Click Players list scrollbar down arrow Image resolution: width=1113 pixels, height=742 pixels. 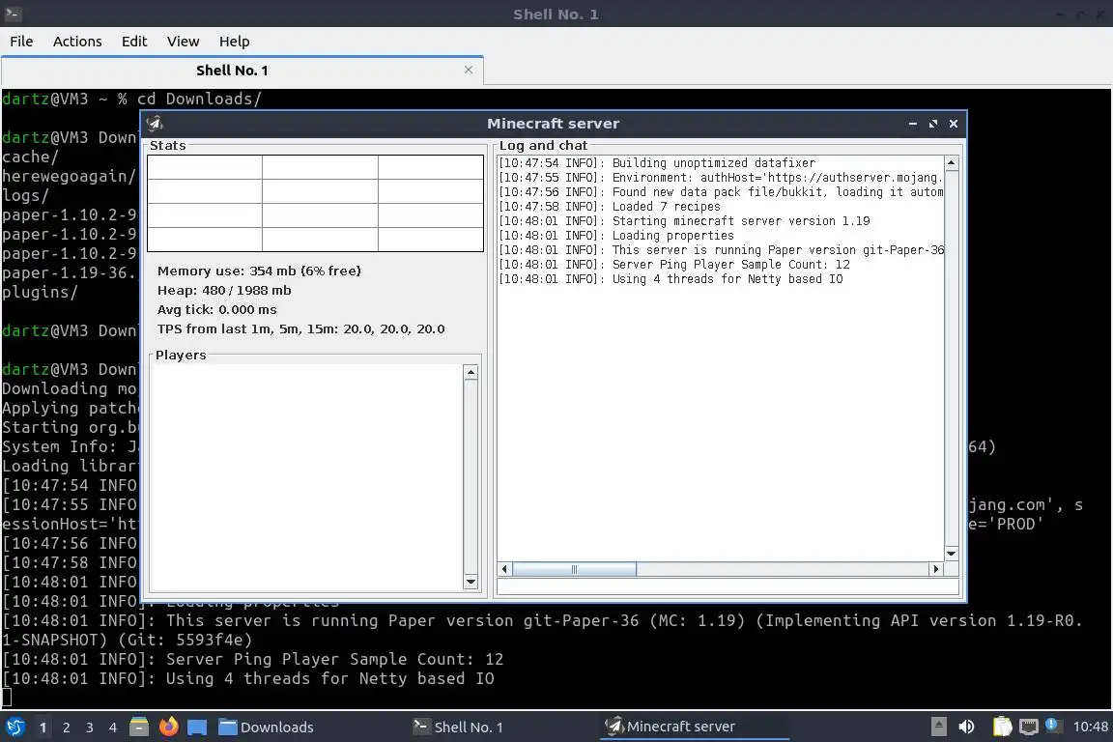click(471, 583)
